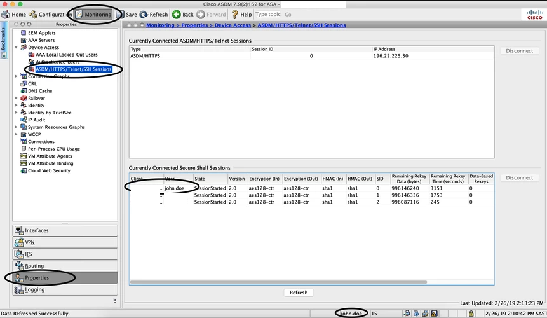The image size is (547, 318).
Task: Disconnect the selected ASDM/HTTPS session
Action: click(519, 51)
